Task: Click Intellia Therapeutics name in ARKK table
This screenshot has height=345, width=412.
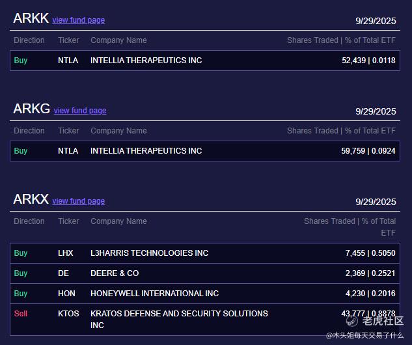Action: 146,61
